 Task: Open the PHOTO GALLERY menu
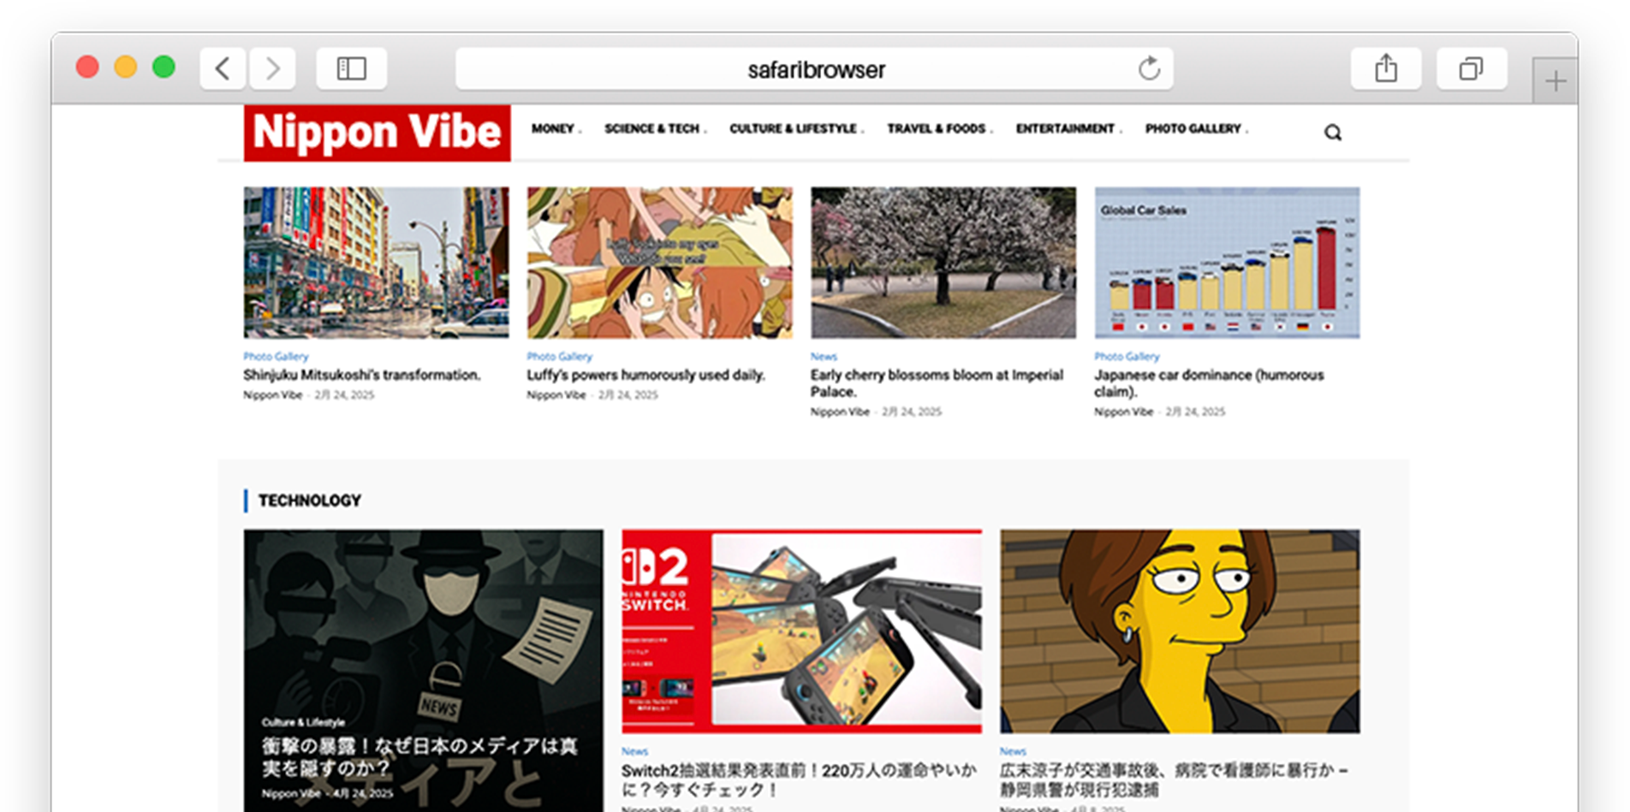tap(1193, 128)
